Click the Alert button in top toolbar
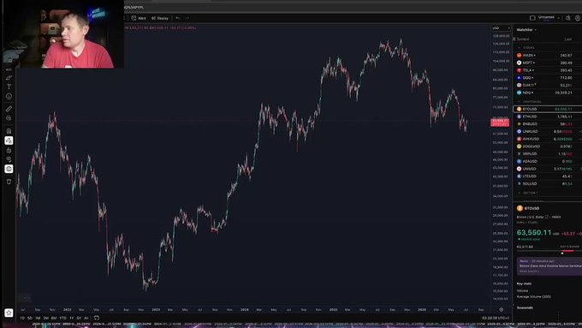This screenshot has width=582, height=328. pyautogui.click(x=139, y=18)
